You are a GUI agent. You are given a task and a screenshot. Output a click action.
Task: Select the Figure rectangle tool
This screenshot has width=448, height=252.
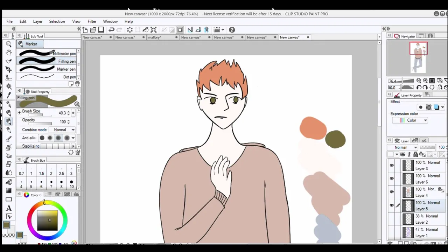click(x=9, y=199)
